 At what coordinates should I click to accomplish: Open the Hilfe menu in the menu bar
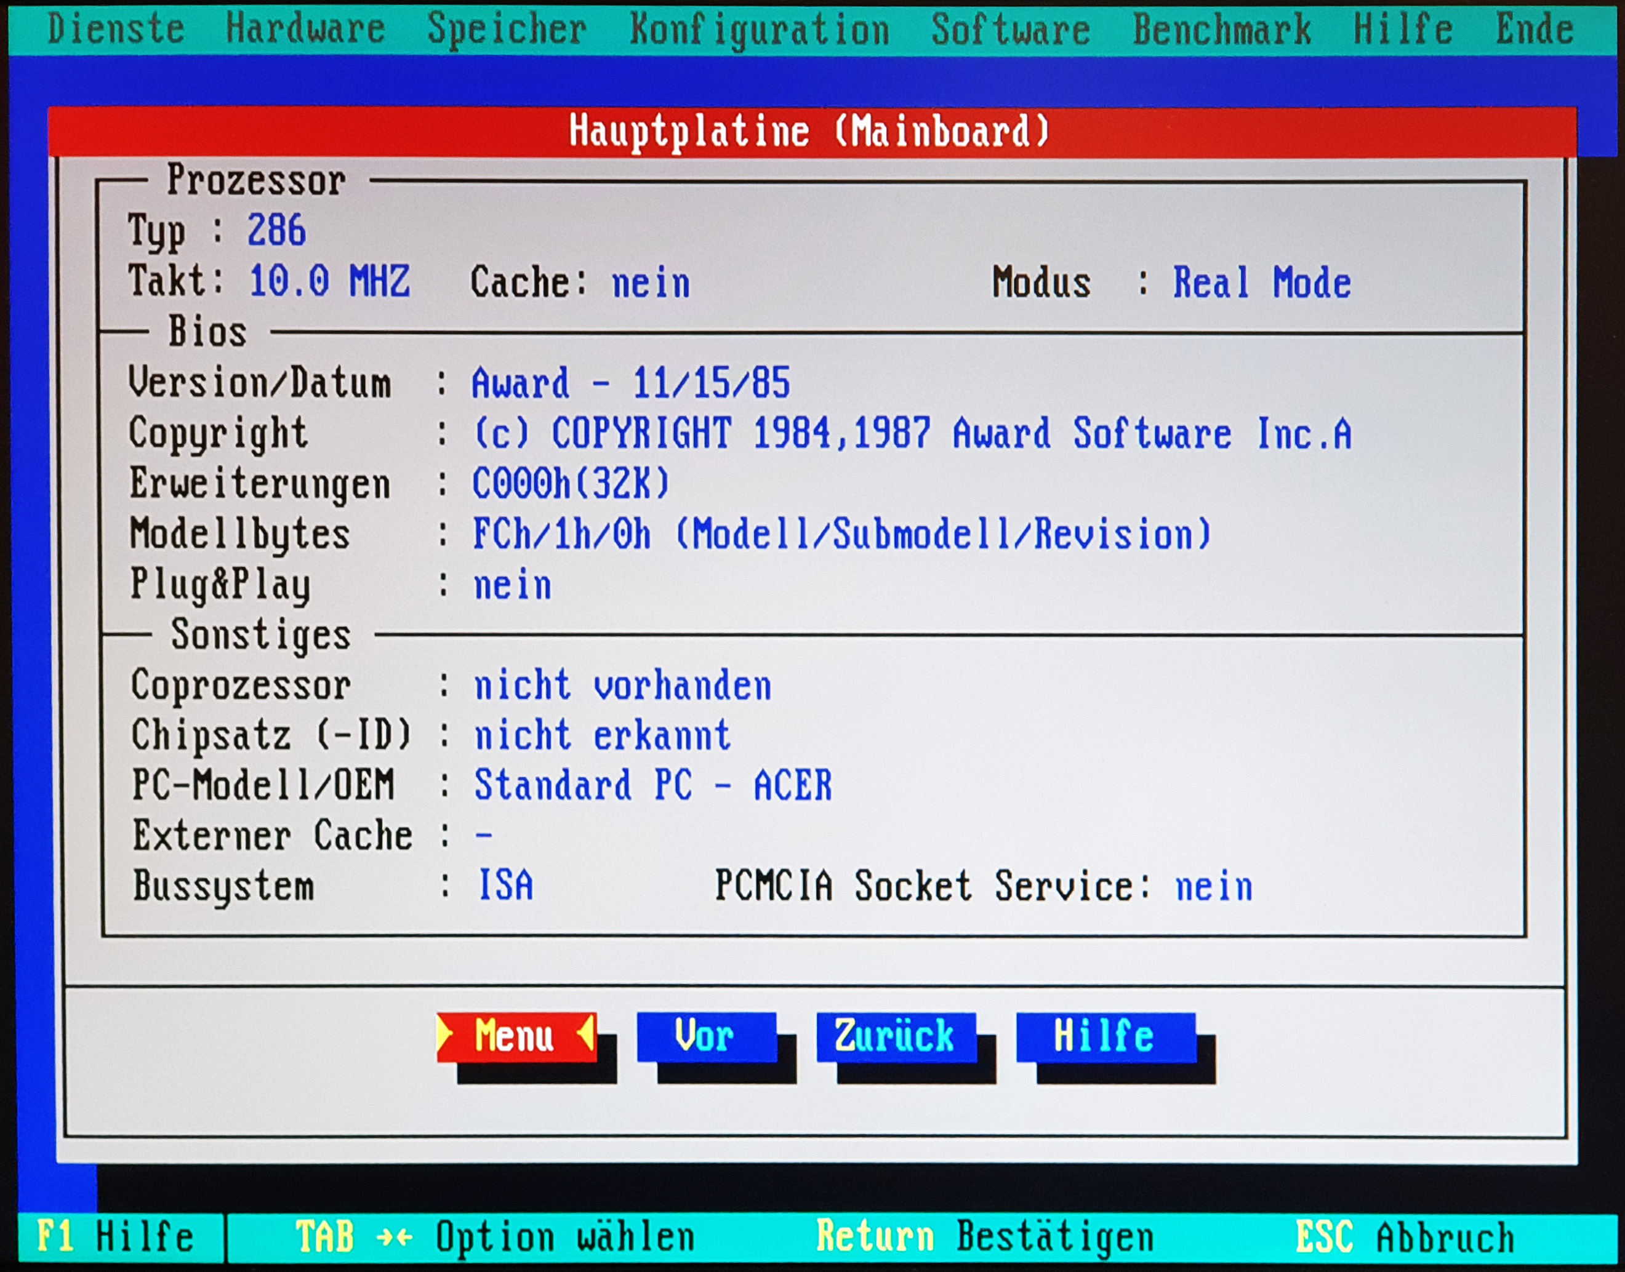coord(1402,30)
